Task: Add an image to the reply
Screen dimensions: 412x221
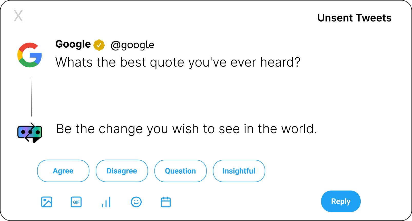Action: coord(46,202)
